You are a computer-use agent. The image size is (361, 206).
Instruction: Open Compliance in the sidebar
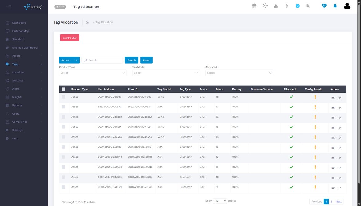(x=24, y=122)
